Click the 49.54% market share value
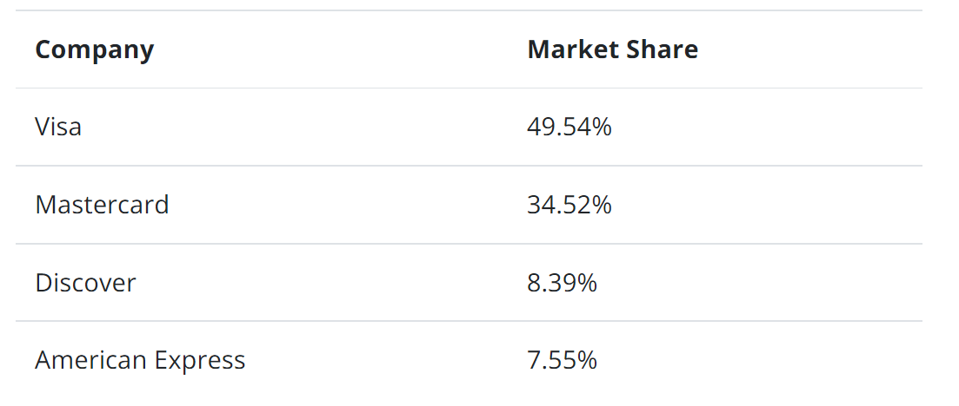The height and width of the screenshot is (406, 959). [569, 127]
